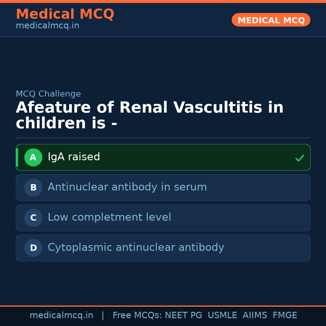326x326 pixels.
Task: Click the orange MEDICAL MCQ badge
Action: pyautogui.click(x=271, y=20)
